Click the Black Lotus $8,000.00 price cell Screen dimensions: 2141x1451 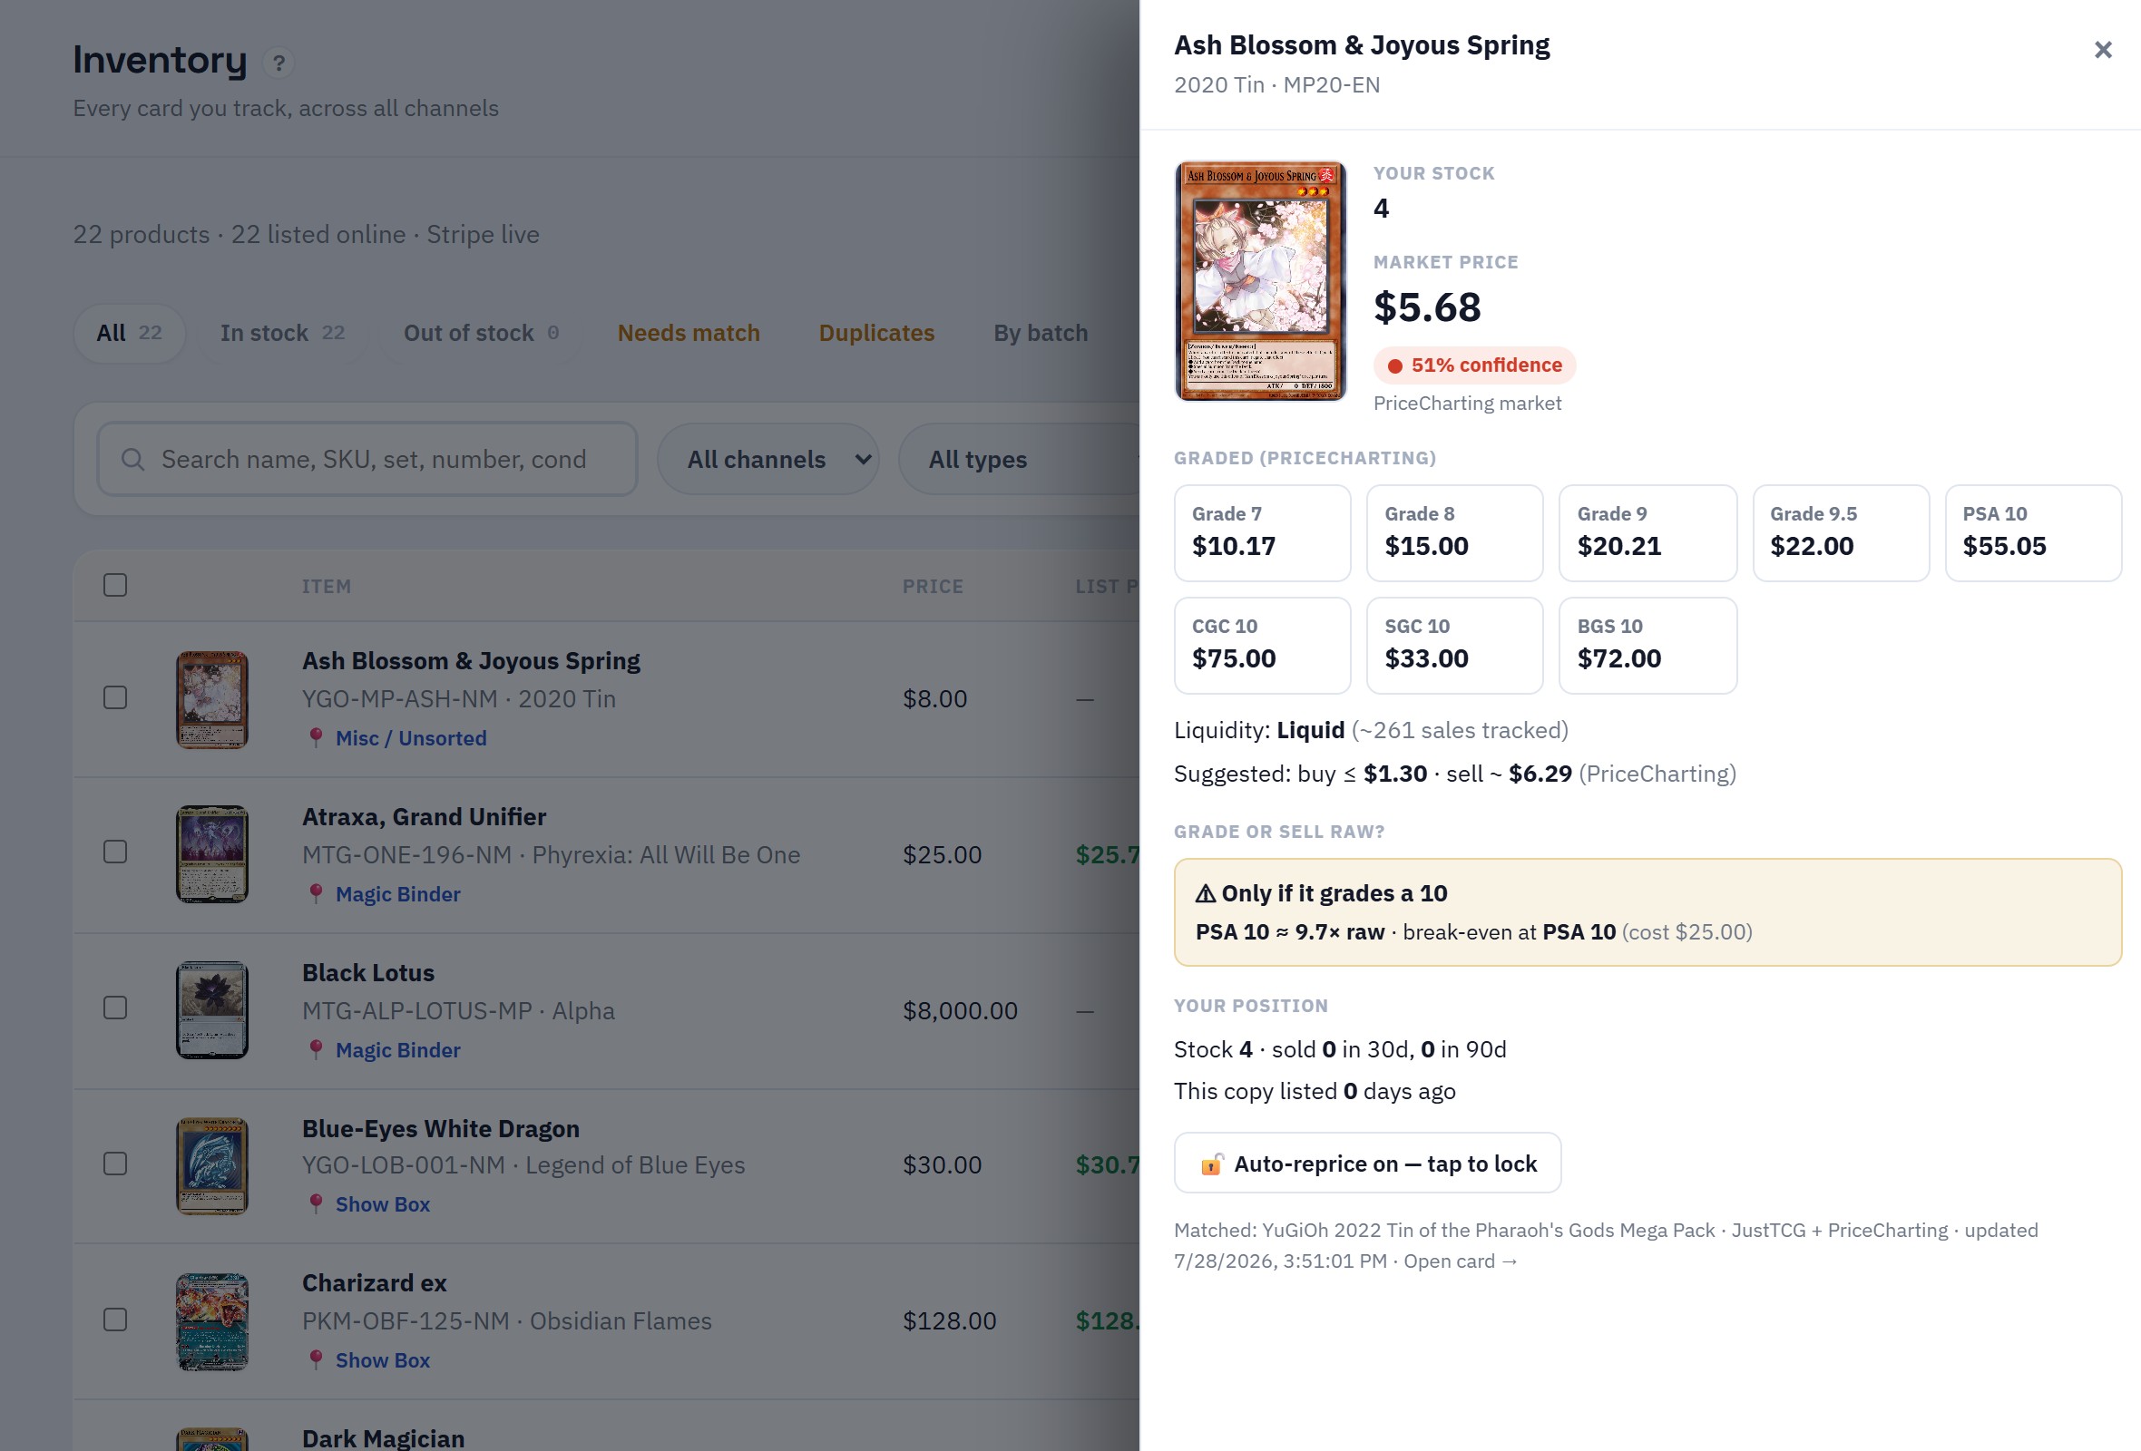(x=960, y=1011)
